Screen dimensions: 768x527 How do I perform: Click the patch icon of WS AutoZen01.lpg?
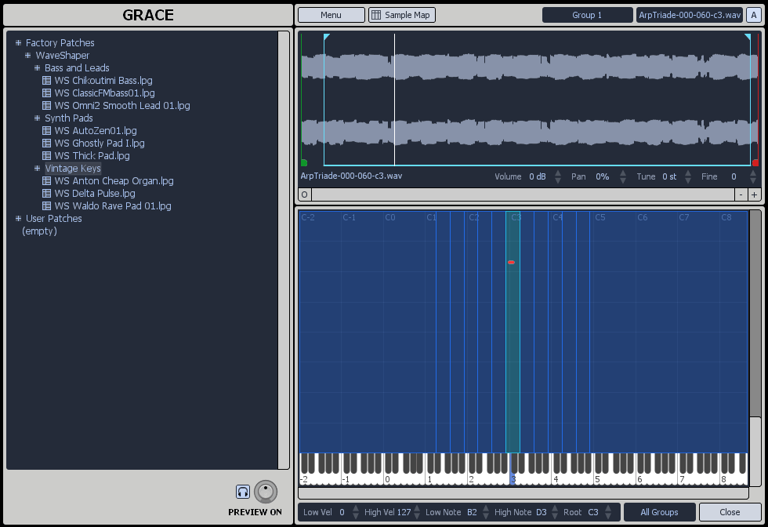tap(46, 130)
